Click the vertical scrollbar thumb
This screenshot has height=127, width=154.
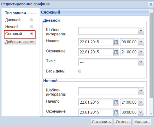pyautogui.click(x=151, y=55)
